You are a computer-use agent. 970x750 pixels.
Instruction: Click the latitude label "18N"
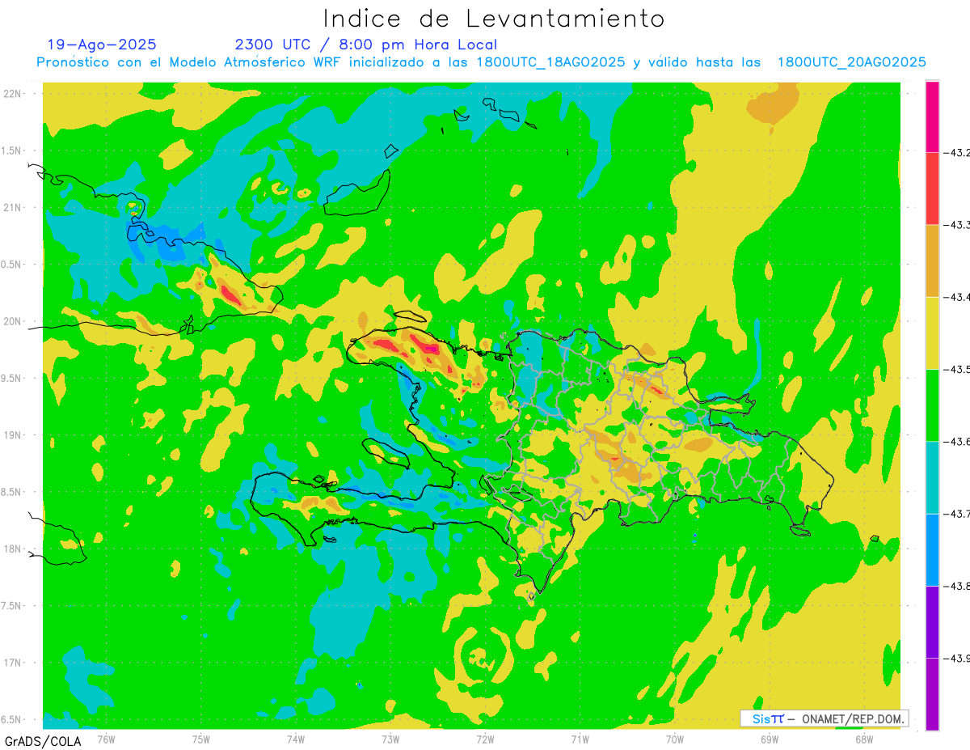[13, 549]
